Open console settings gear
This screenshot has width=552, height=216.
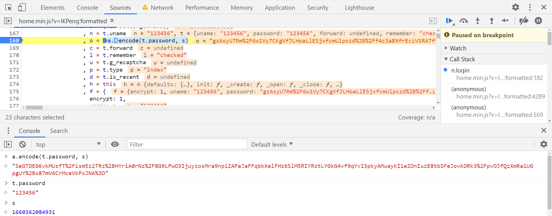(x=544, y=144)
